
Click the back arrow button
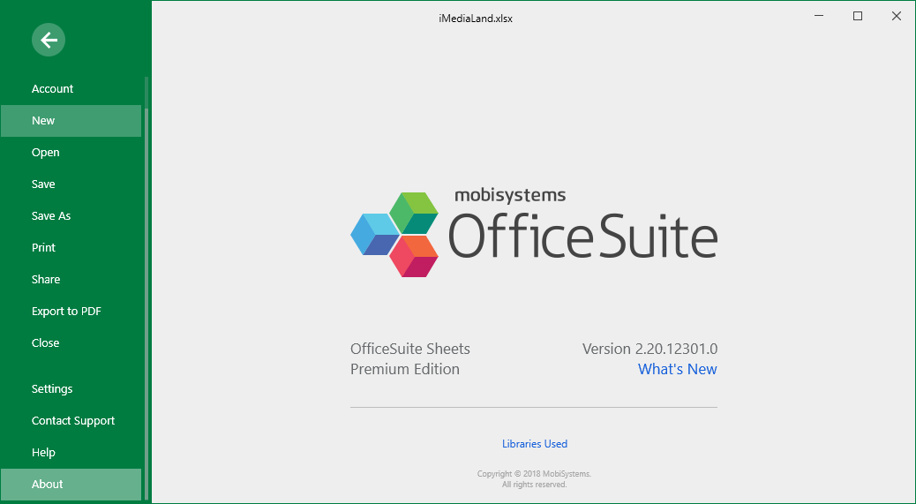click(49, 40)
